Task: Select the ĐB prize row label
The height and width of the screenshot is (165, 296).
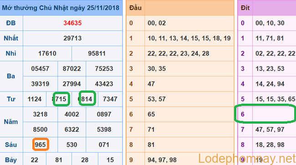Action: coord(11,23)
